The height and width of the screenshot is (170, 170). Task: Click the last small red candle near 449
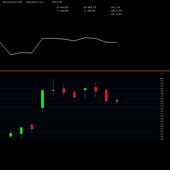pyautogui.click(x=117, y=101)
